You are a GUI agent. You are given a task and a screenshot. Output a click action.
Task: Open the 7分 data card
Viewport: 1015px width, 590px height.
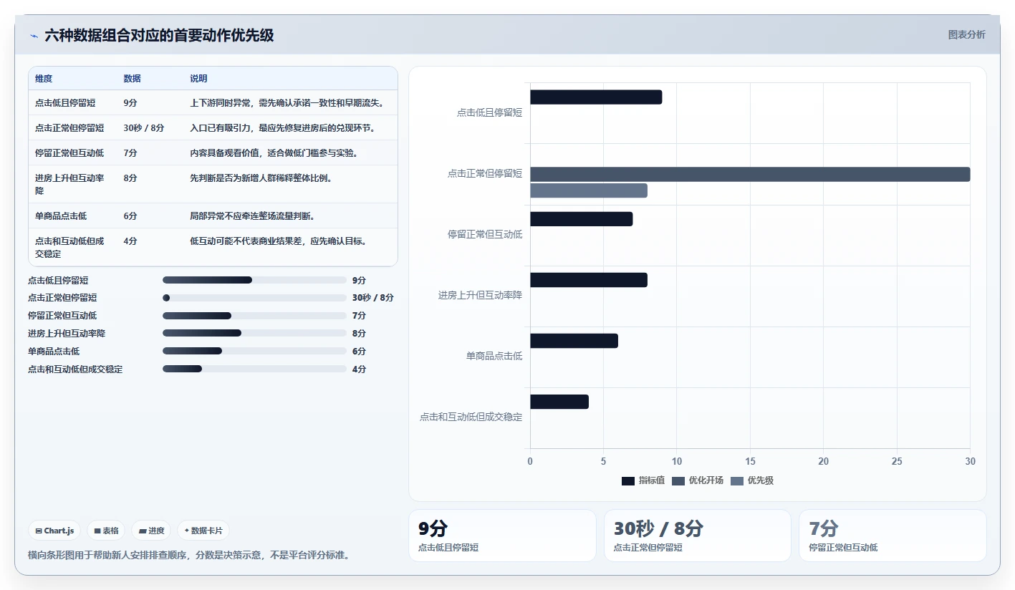click(x=893, y=536)
